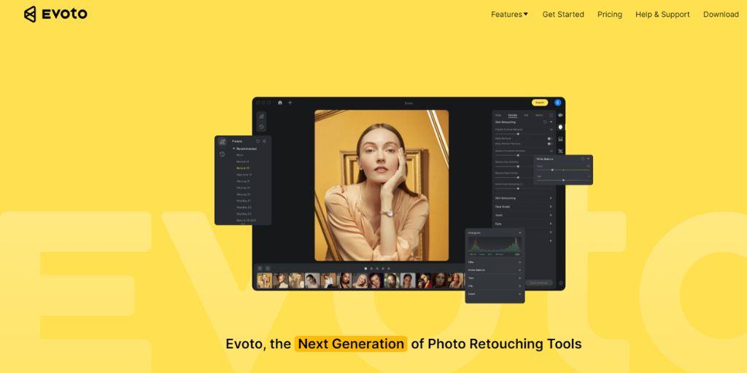
Task: Switch to the Female tab in the retouch panel
Action: tap(513, 115)
